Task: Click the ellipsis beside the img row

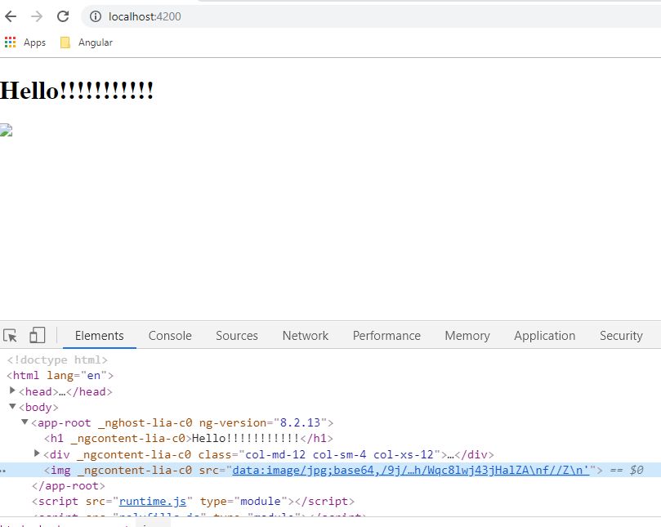Action: [3, 470]
